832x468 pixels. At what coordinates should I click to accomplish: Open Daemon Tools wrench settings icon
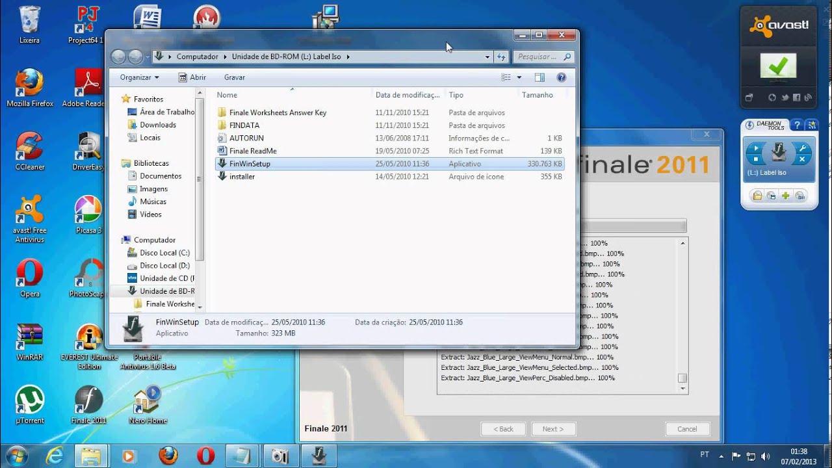click(x=802, y=148)
